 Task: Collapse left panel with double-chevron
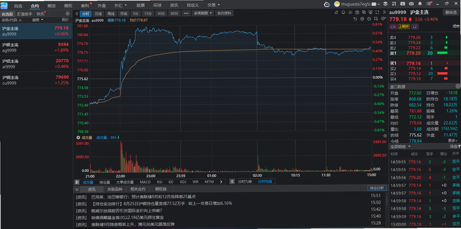coord(77,13)
